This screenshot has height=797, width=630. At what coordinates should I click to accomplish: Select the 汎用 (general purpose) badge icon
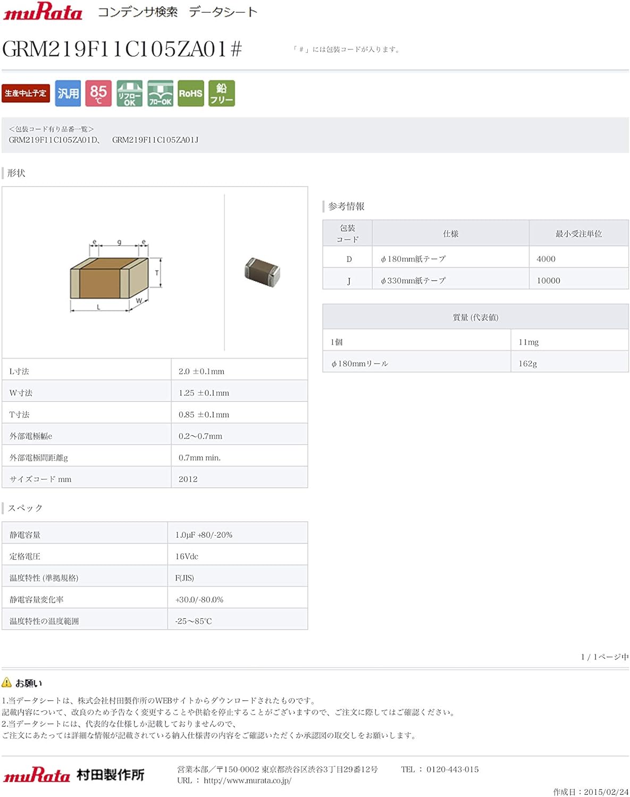(67, 93)
